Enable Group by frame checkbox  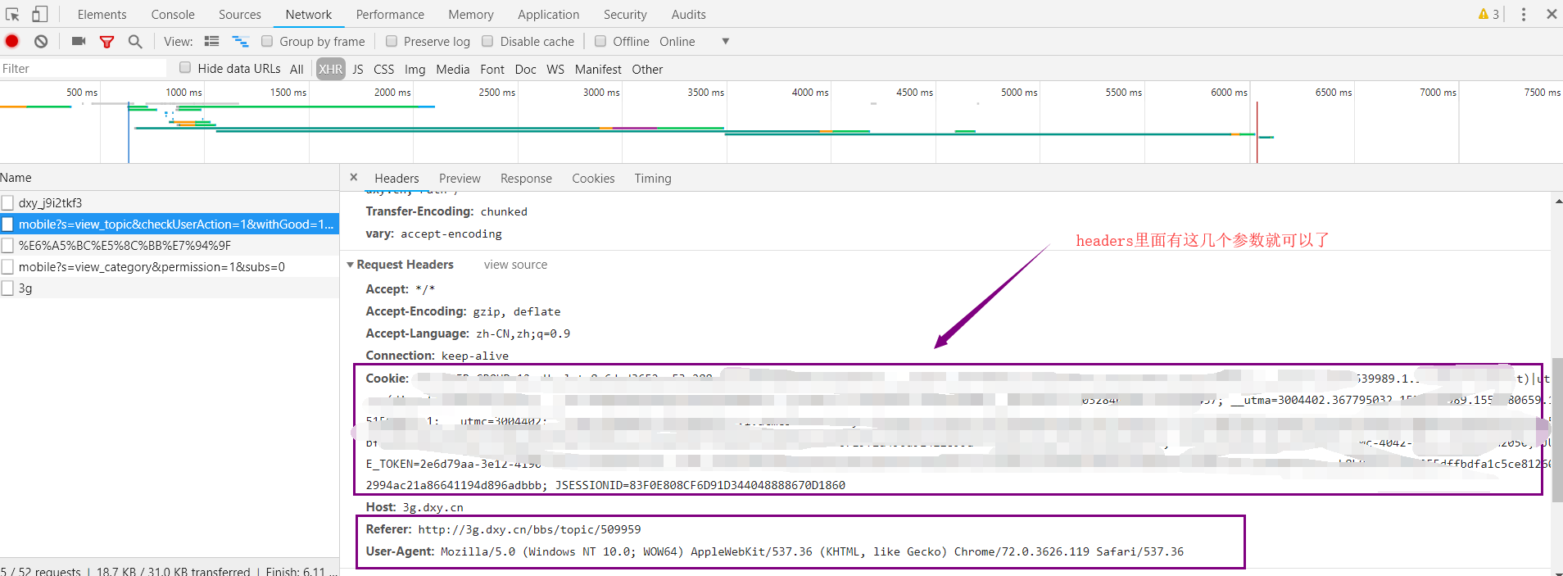point(267,41)
